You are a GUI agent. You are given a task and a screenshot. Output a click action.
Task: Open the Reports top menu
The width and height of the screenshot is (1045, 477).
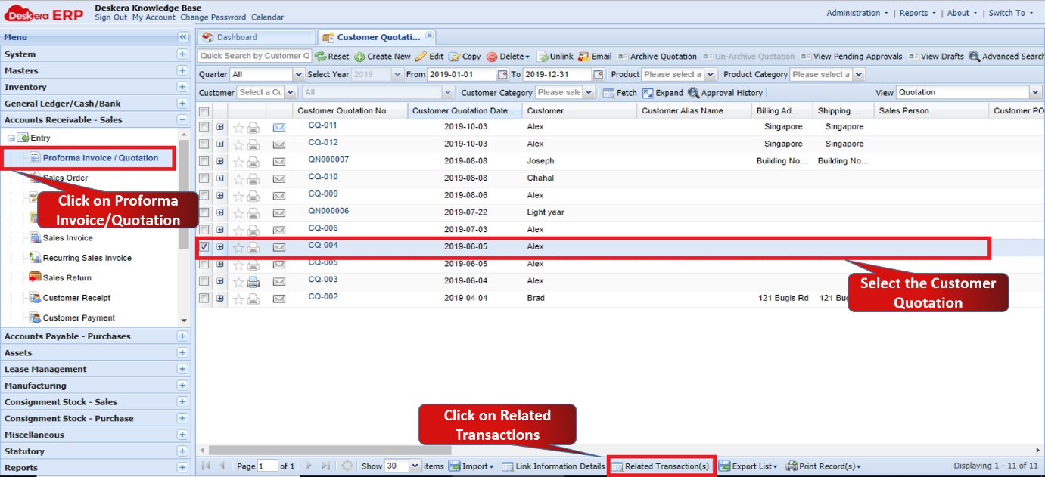[x=917, y=13]
